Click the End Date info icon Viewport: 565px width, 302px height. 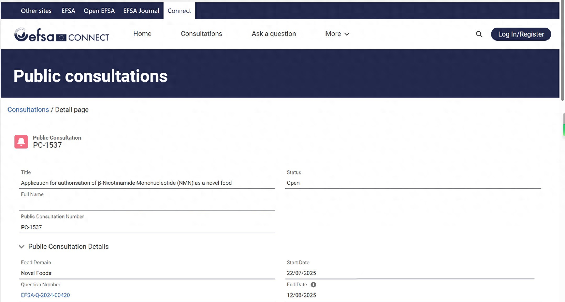[x=313, y=285]
